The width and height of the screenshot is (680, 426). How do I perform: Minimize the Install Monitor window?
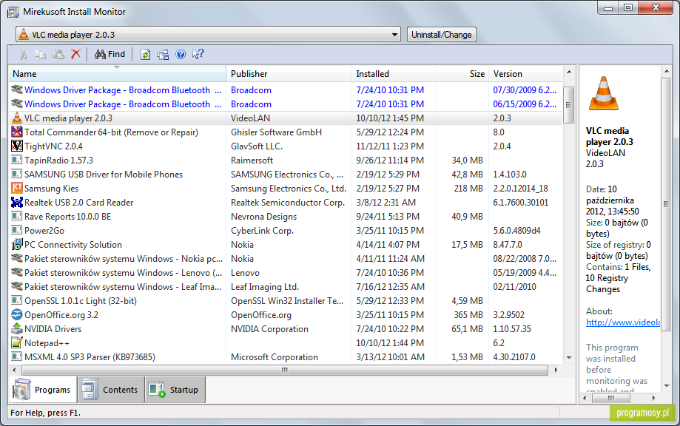point(608,8)
